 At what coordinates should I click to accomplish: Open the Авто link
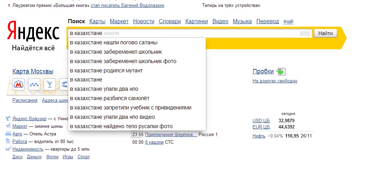[17, 134]
